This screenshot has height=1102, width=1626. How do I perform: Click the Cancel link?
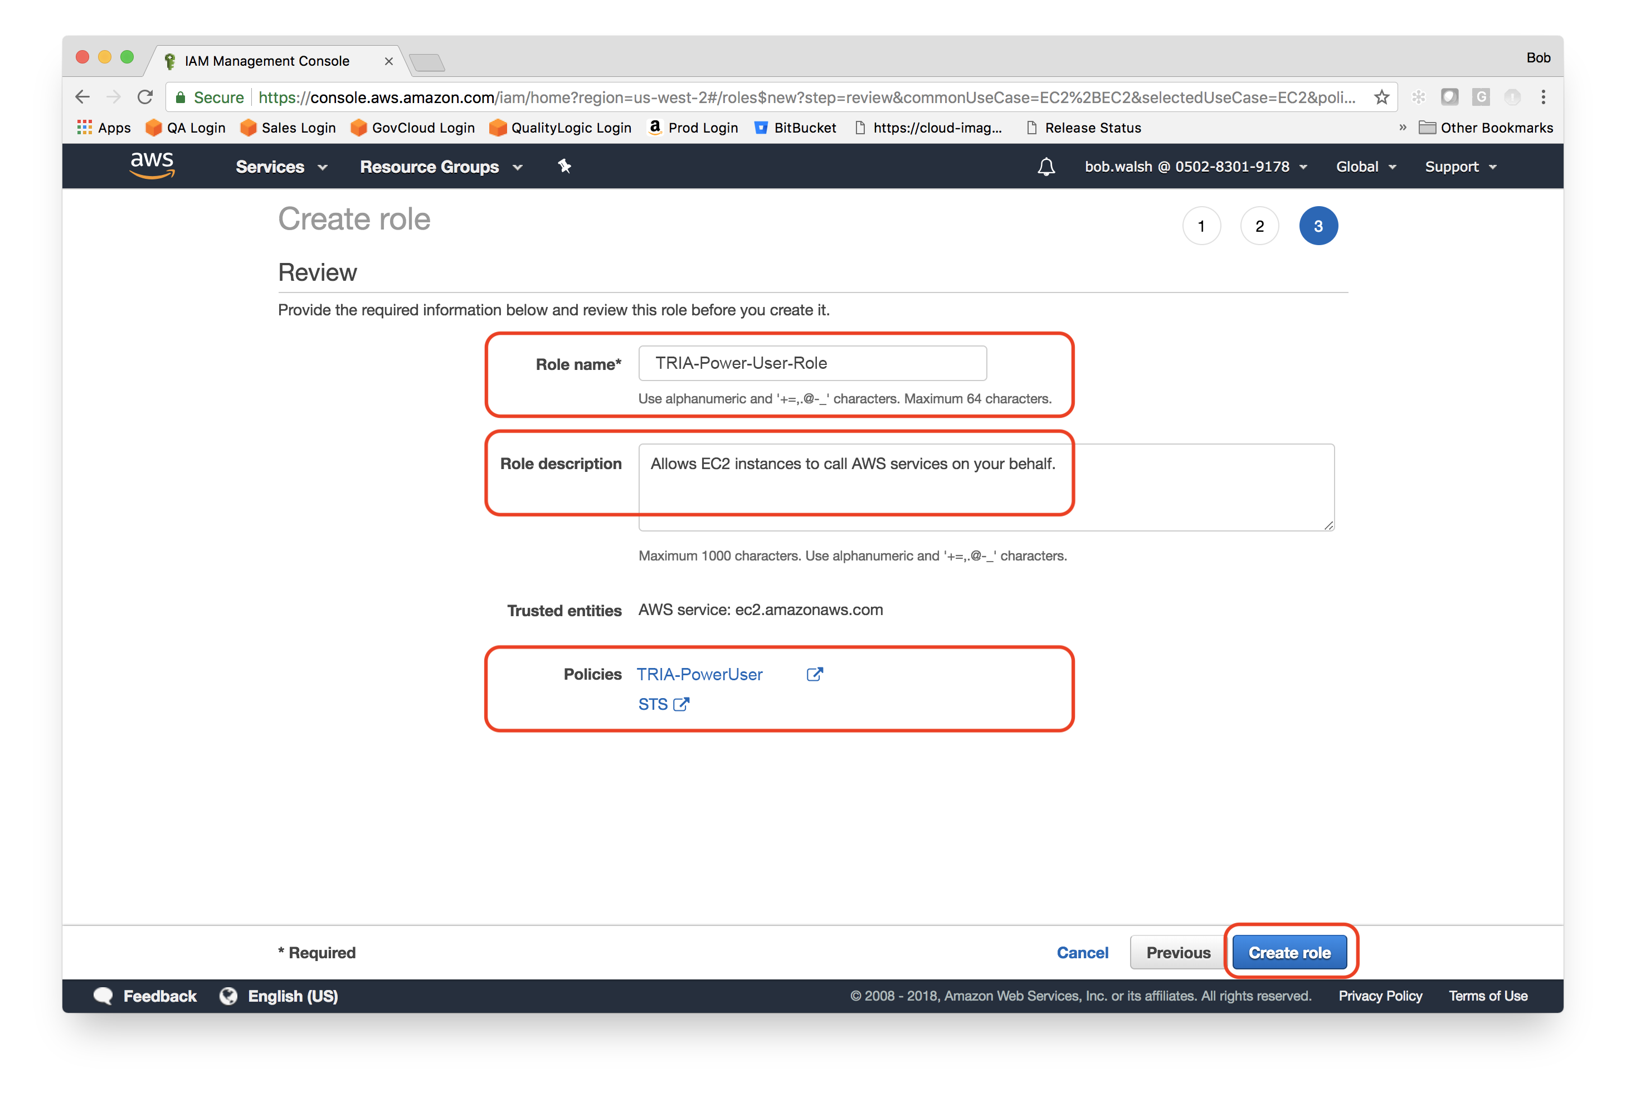[x=1082, y=952]
